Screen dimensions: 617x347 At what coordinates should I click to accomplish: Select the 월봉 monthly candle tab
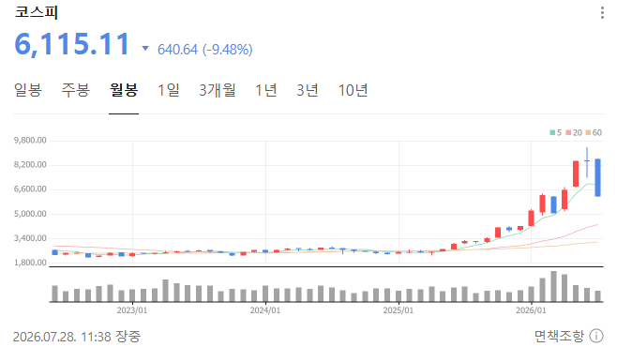tap(124, 90)
